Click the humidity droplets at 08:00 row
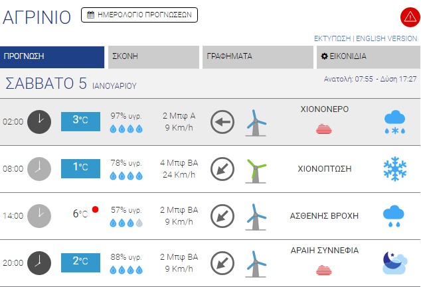The height and width of the screenshot is (287, 421). 126,176
